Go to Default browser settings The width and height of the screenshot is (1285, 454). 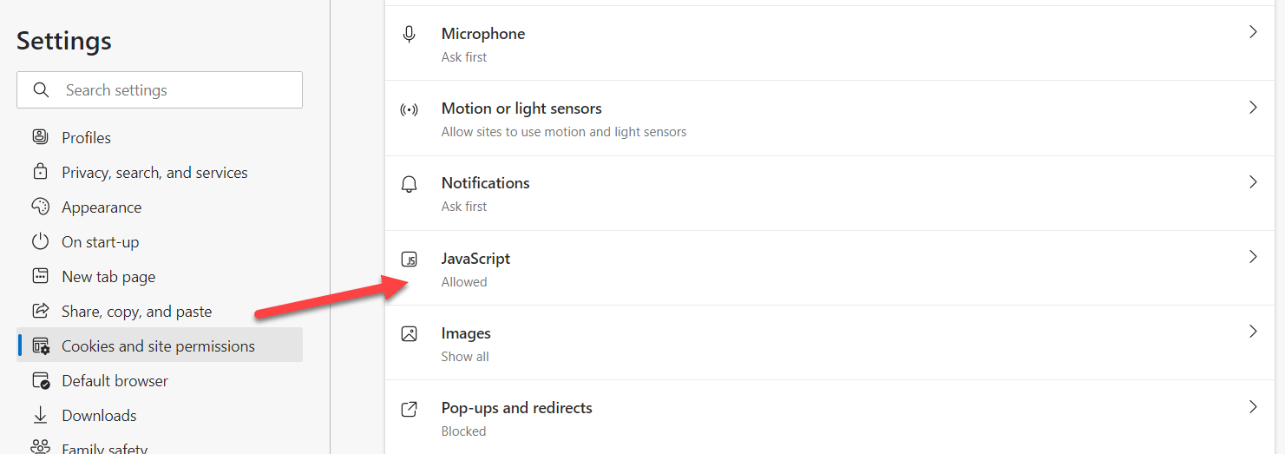(x=115, y=380)
